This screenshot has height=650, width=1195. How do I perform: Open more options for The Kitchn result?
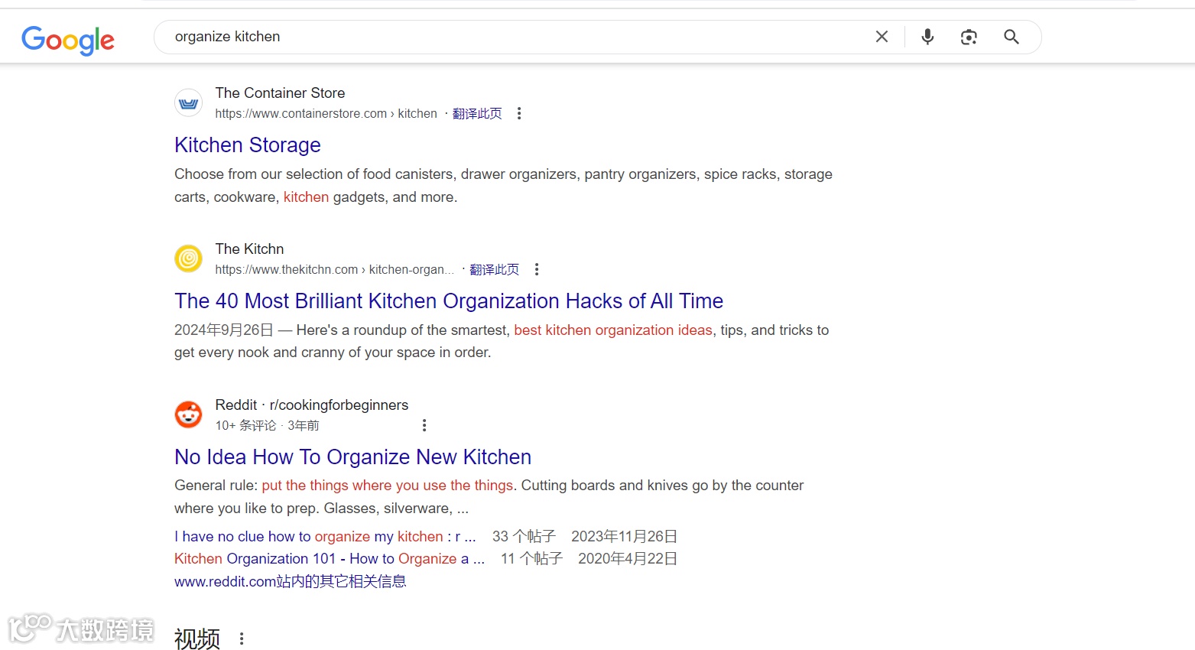click(537, 269)
